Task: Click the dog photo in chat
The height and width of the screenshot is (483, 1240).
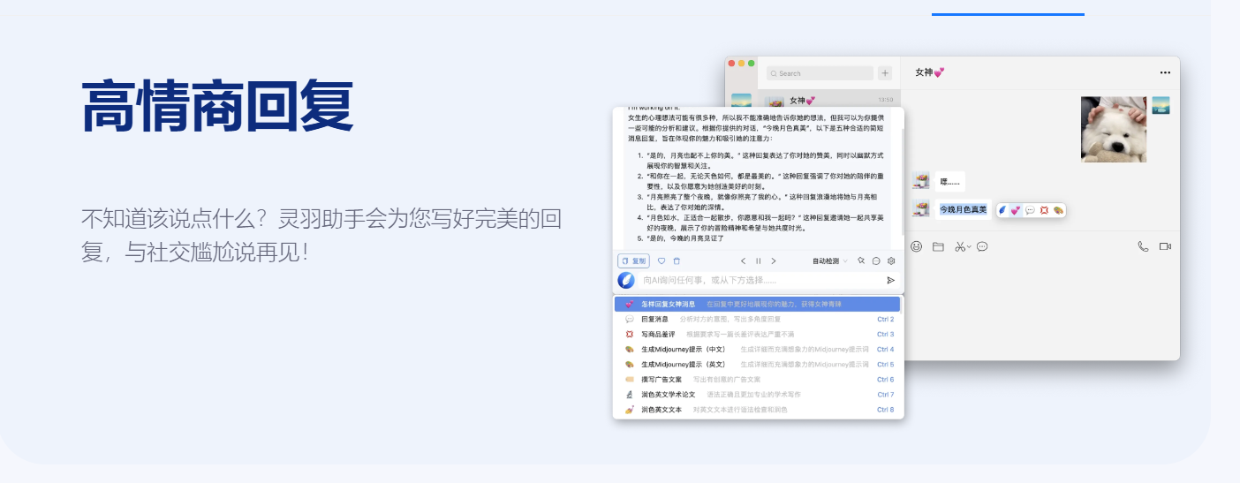Action: (x=1114, y=129)
